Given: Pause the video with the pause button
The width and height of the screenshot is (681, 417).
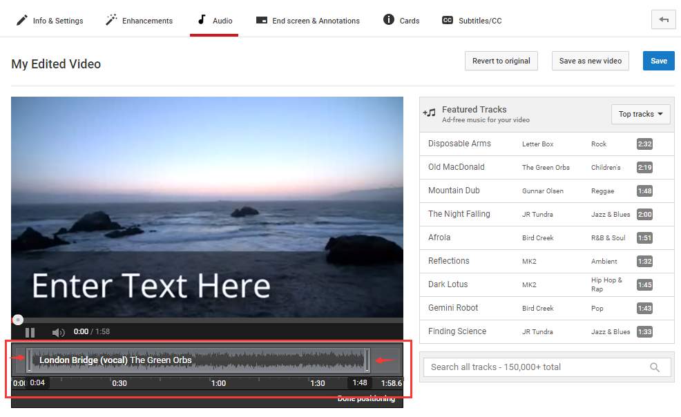Looking at the screenshot, I should [30, 332].
